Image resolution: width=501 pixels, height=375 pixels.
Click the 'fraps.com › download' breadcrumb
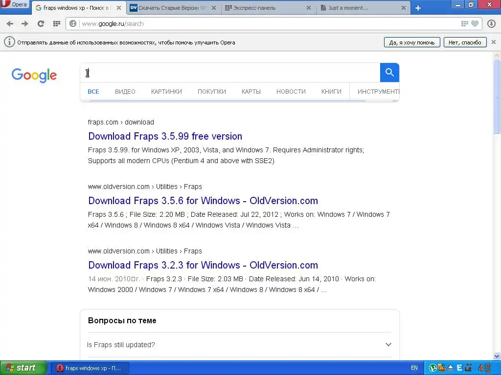(x=121, y=122)
